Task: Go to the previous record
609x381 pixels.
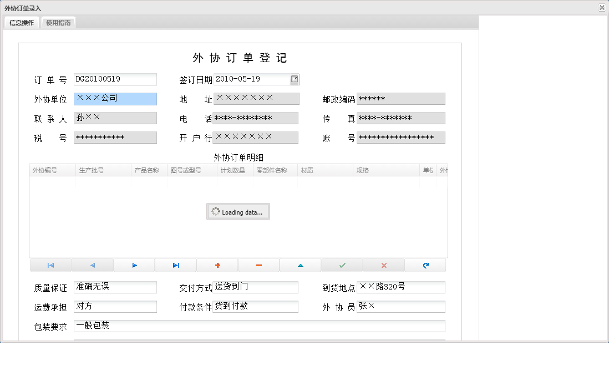Action: [x=93, y=265]
